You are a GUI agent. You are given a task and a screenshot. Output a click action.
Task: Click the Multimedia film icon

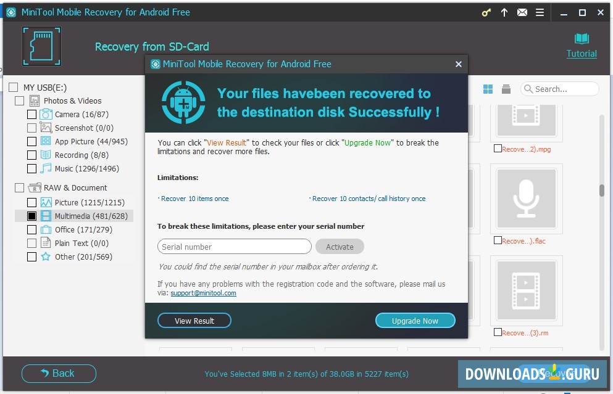tap(46, 216)
